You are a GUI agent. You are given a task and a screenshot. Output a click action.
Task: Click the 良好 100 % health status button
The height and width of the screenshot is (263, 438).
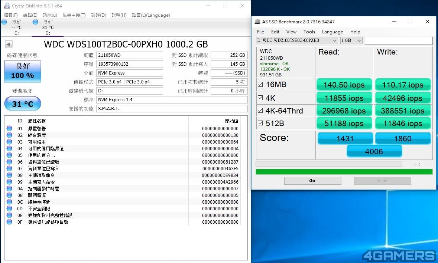pos(23,71)
